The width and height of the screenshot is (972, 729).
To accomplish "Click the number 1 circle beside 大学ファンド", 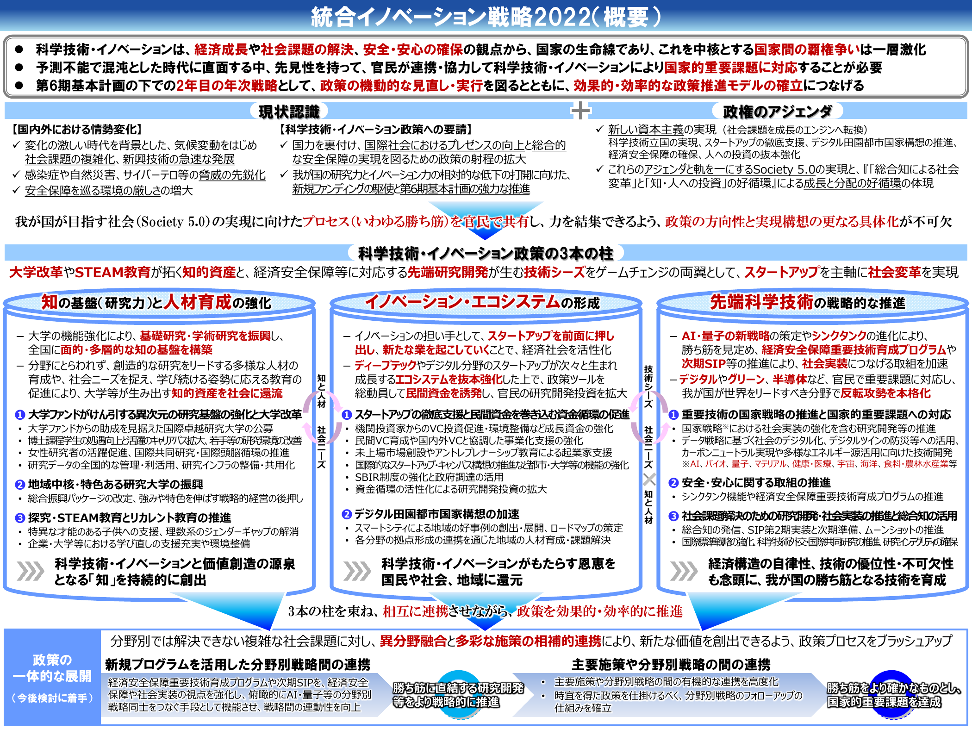I will coord(20,415).
